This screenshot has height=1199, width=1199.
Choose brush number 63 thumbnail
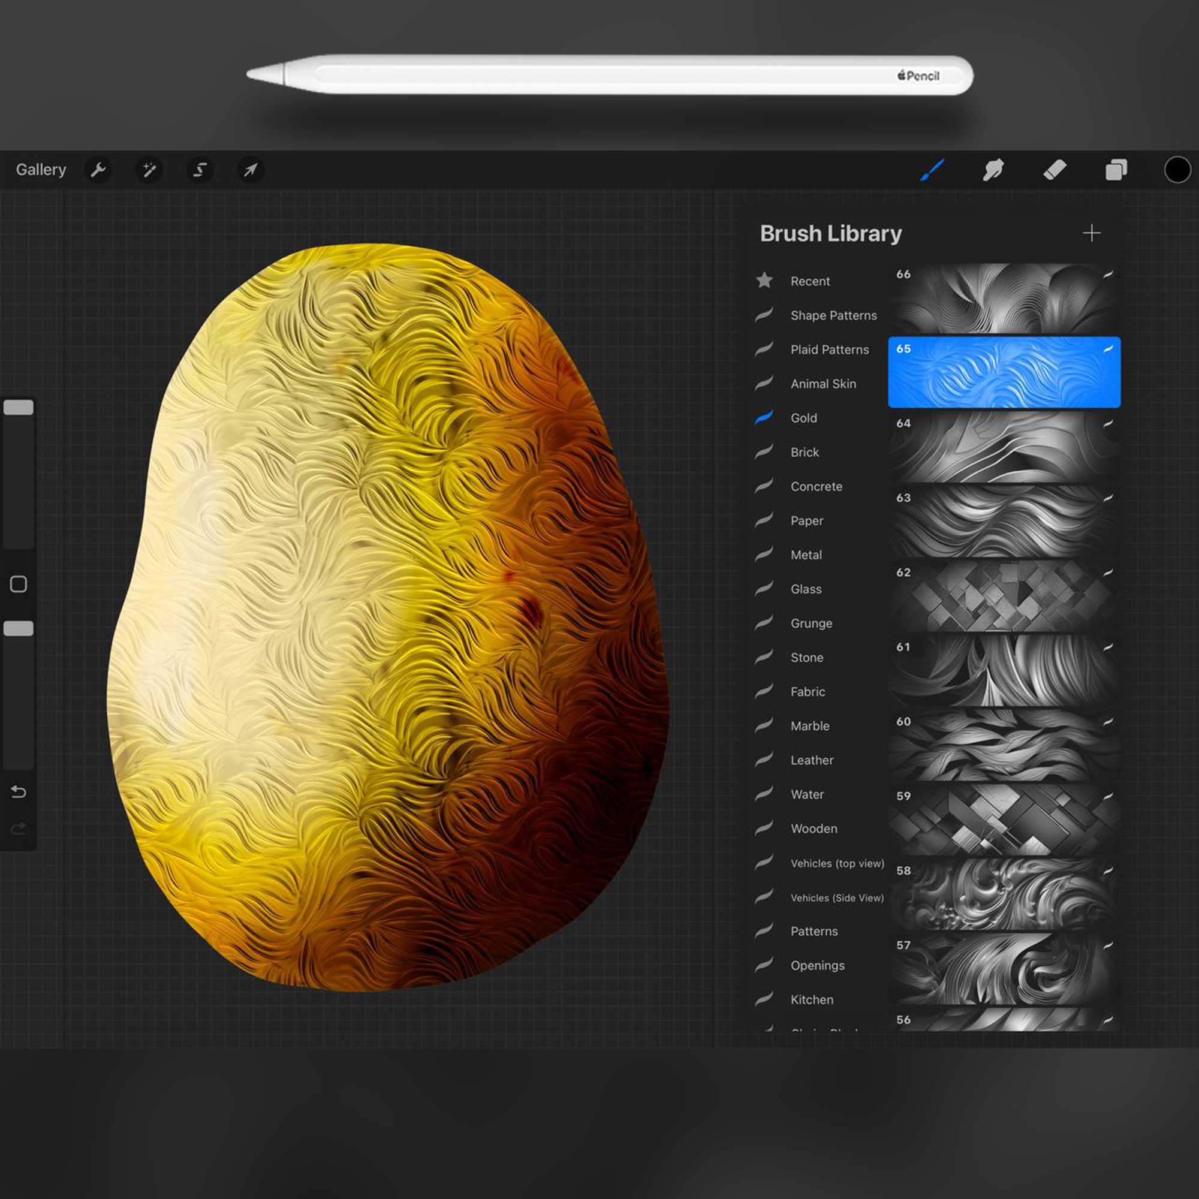pyautogui.click(x=1004, y=522)
